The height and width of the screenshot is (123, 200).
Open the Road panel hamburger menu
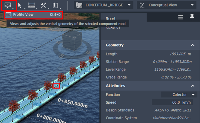181,17
